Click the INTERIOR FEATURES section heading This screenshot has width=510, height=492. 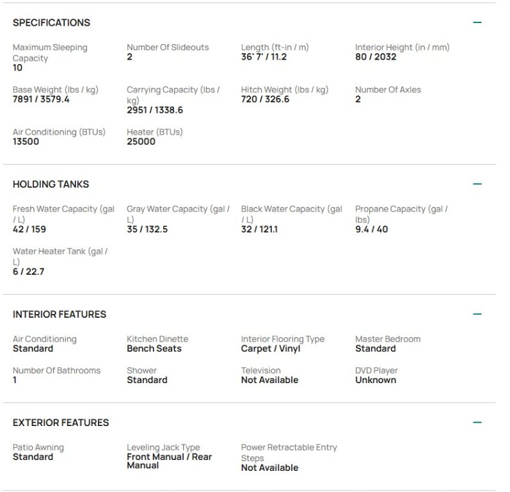click(x=60, y=314)
